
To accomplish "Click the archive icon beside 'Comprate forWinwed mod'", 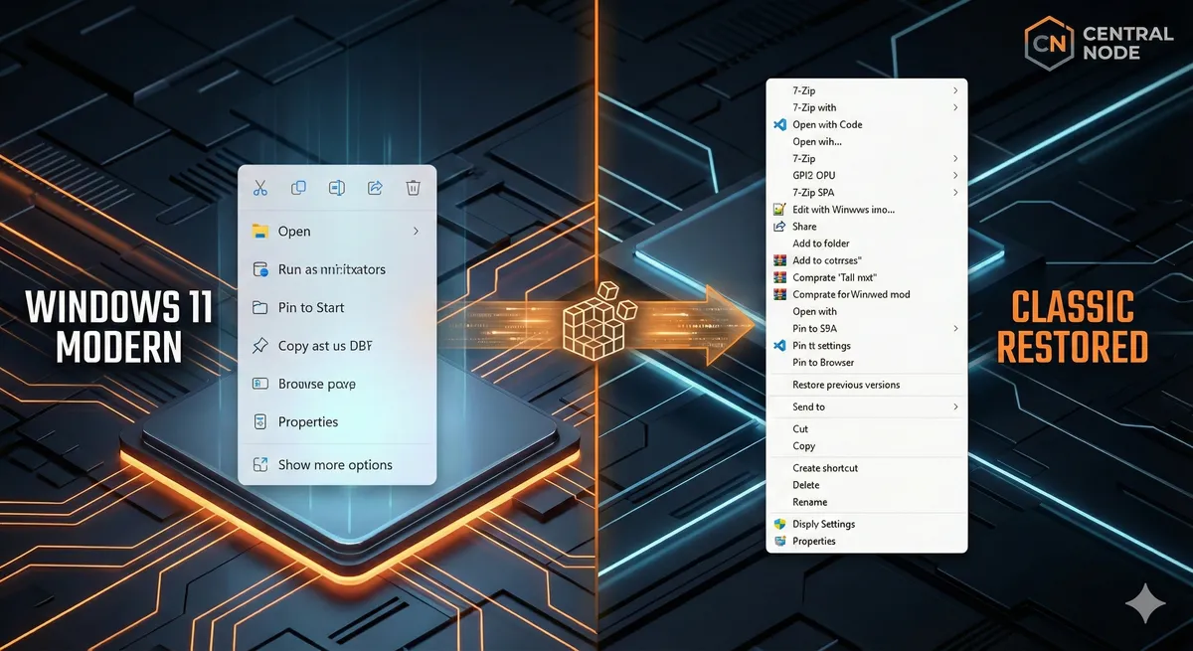I will tap(780, 294).
